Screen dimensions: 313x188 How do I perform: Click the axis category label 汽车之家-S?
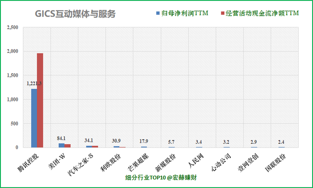click(x=80, y=165)
